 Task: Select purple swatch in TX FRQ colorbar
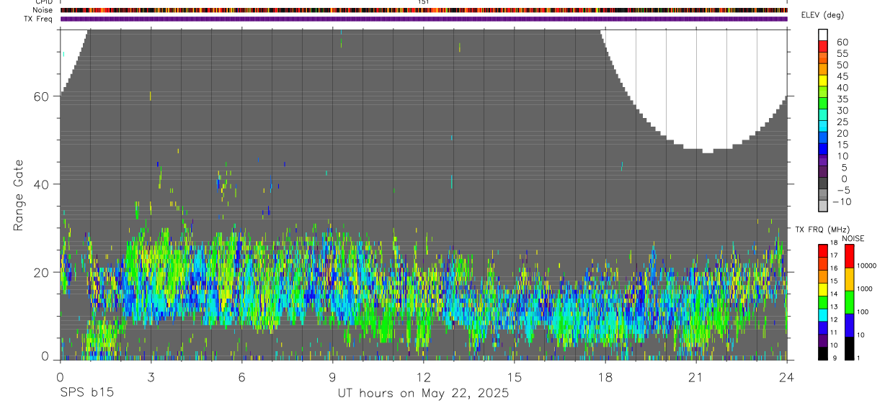823,341
